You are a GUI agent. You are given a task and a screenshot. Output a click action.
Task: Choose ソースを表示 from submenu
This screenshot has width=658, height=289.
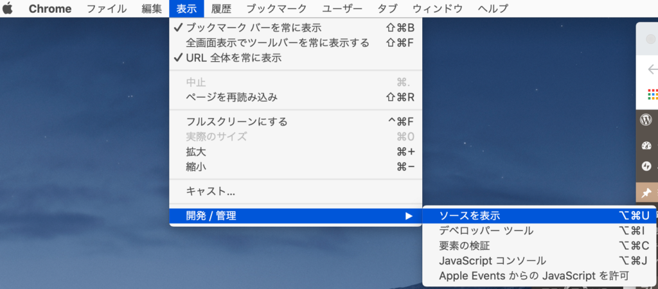click(469, 216)
